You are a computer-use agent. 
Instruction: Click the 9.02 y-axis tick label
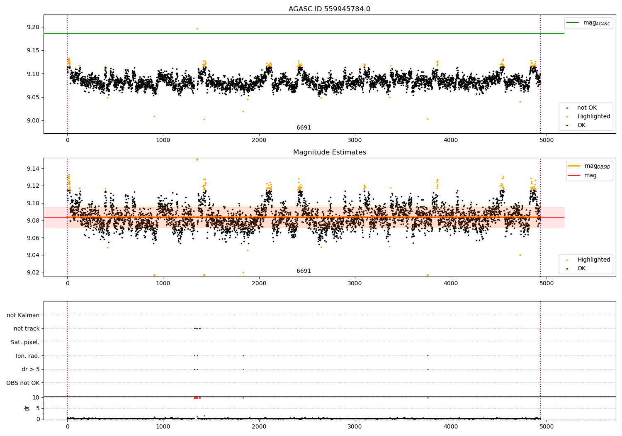point(32,272)
